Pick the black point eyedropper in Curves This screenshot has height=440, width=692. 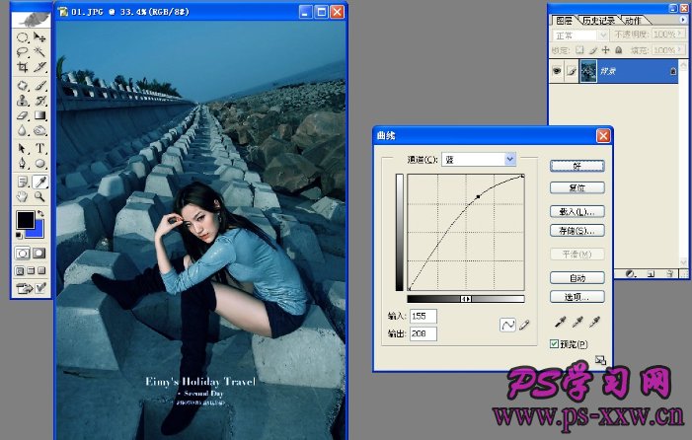pos(560,323)
